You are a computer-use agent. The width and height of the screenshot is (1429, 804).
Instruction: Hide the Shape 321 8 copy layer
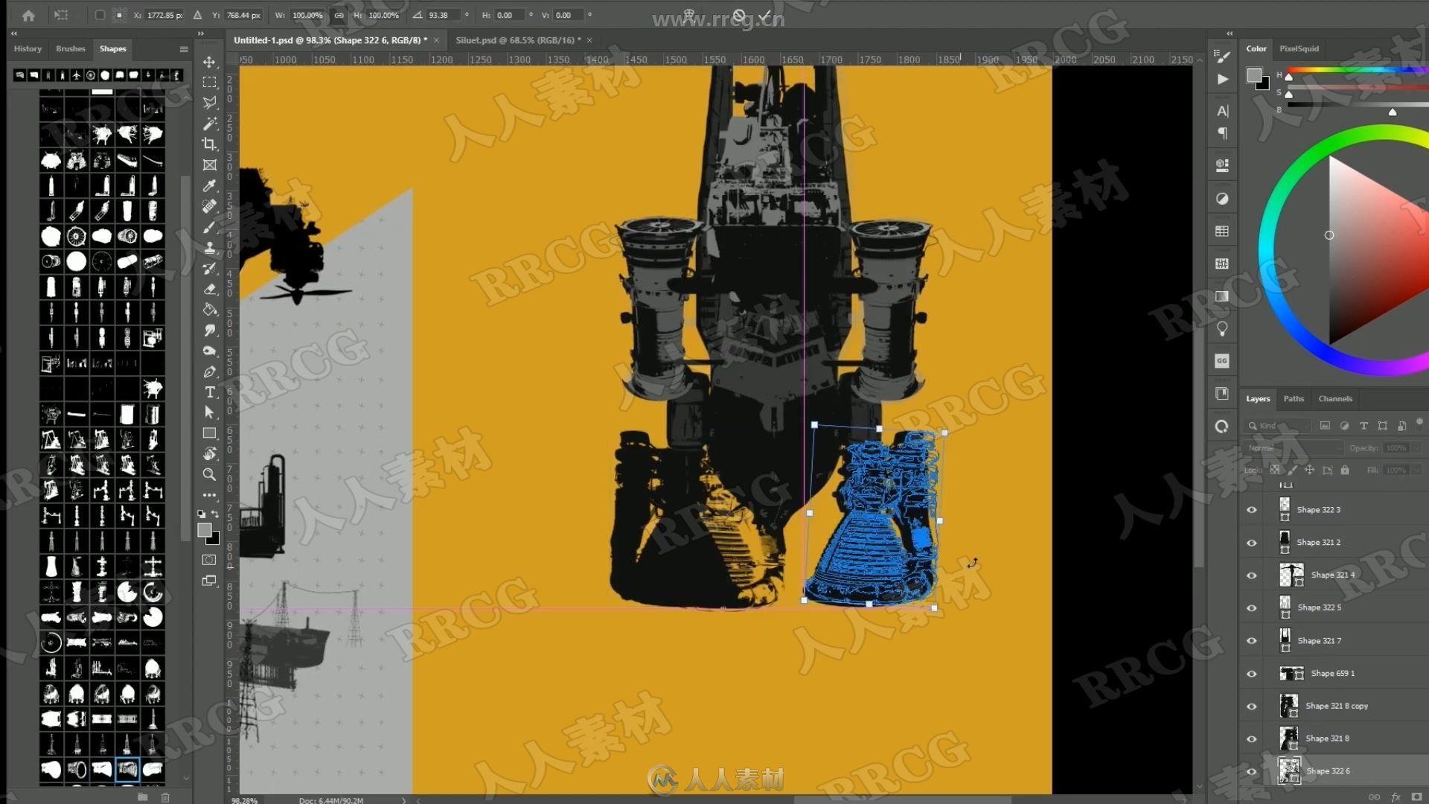1251,706
